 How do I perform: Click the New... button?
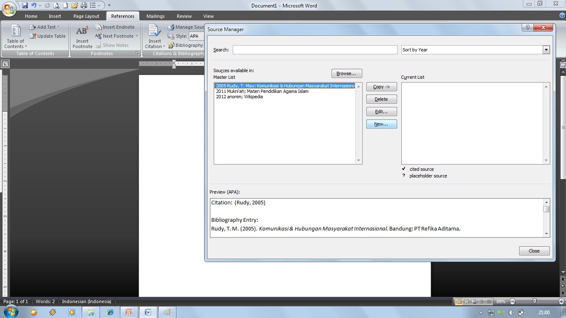pyautogui.click(x=381, y=124)
